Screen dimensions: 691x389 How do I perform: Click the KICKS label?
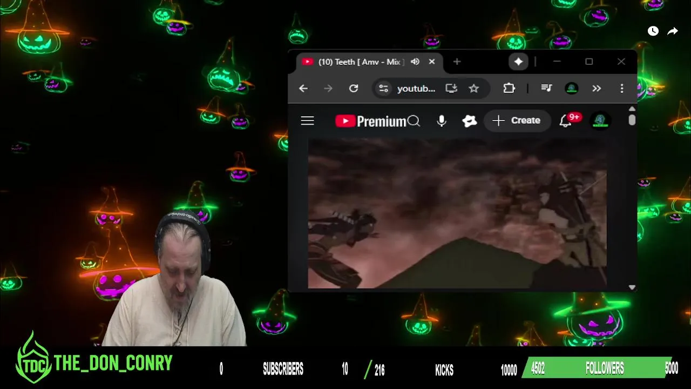(444, 370)
